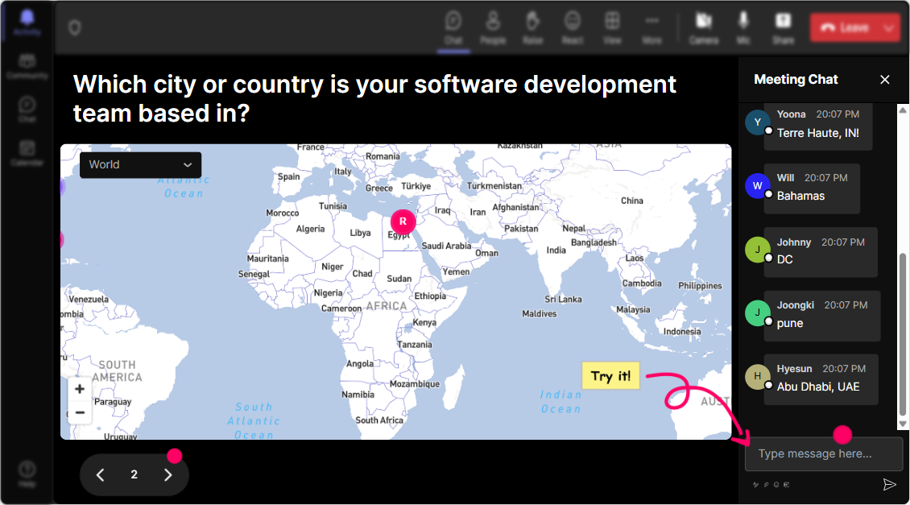This screenshot has width=910, height=505.
Task: Click the 'Meeting Chat' panel title
Action: click(x=796, y=80)
